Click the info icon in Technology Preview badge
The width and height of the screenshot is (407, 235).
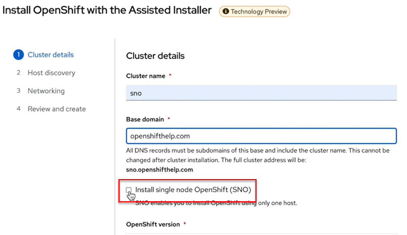pyautogui.click(x=226, y=11)
